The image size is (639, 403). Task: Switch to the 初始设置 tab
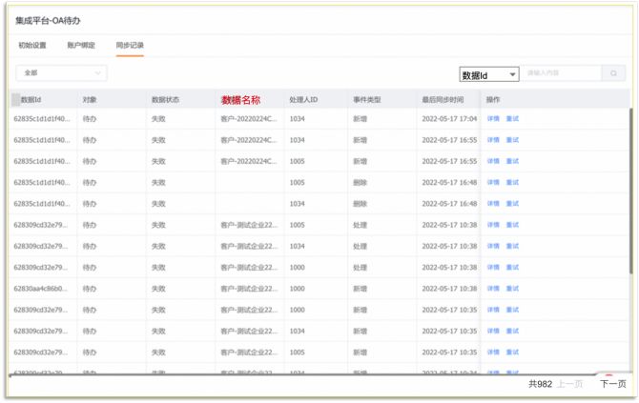(x=31, y=45)
